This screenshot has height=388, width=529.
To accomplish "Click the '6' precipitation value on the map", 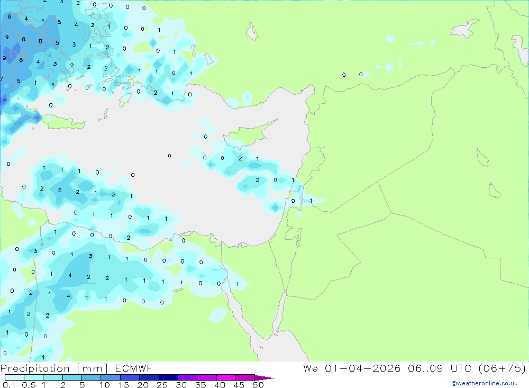I will (21, 60).
